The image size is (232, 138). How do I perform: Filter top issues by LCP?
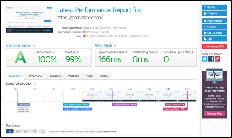point(26,131)
